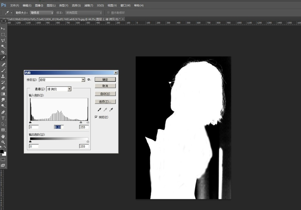
Task: Click the 自动(A) button
Action: 105,94
